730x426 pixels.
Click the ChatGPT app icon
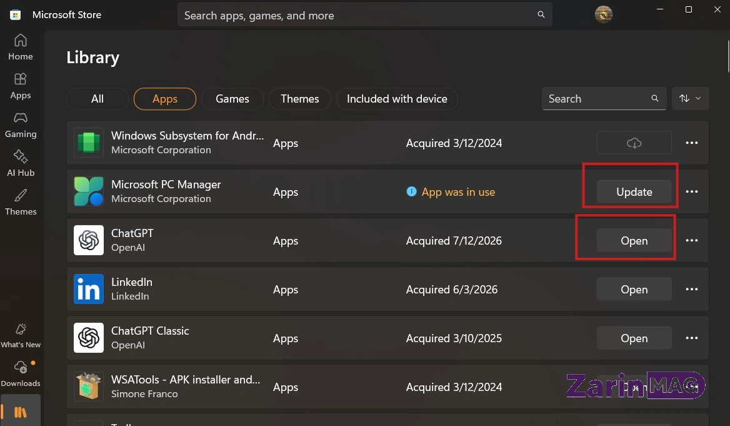pos(89,240)
